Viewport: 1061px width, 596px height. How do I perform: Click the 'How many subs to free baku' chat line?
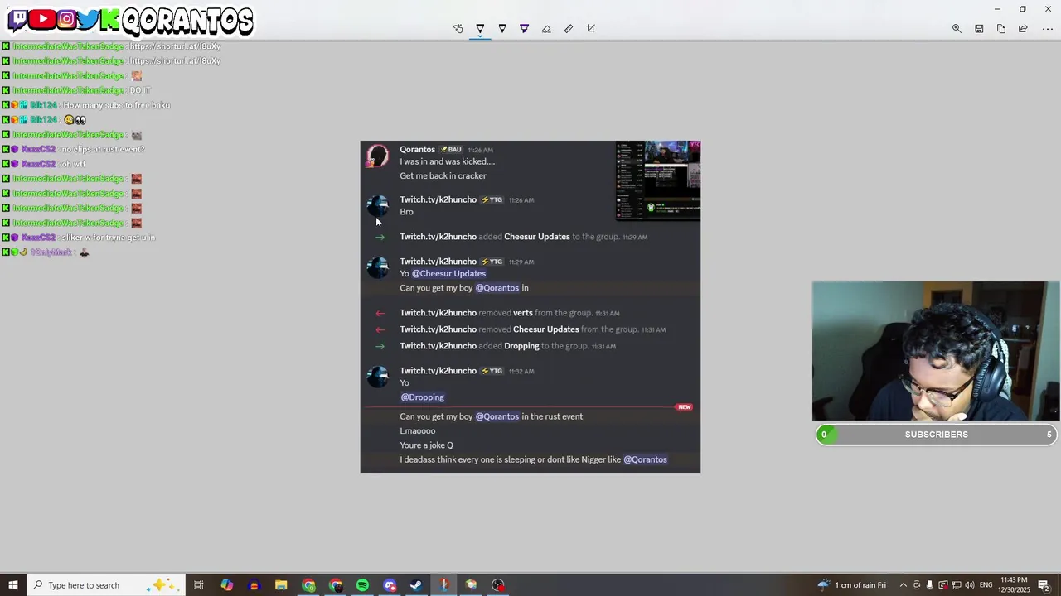[x=116, y=105]
